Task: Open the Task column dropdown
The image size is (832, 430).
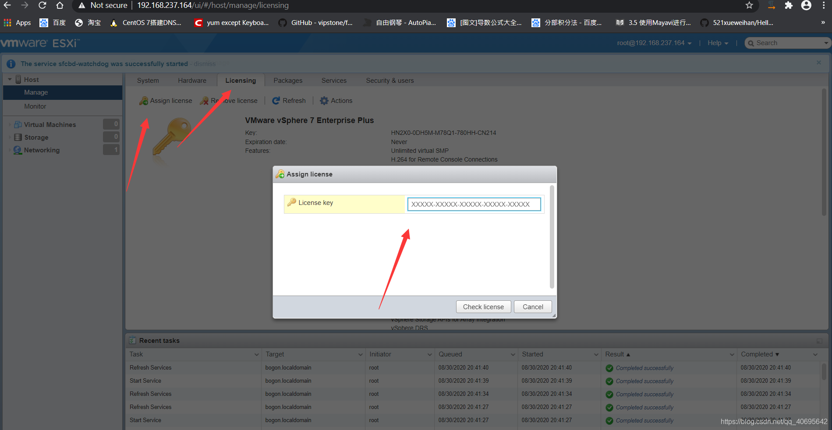Action: pyautogui.click(x=257, y=354)
